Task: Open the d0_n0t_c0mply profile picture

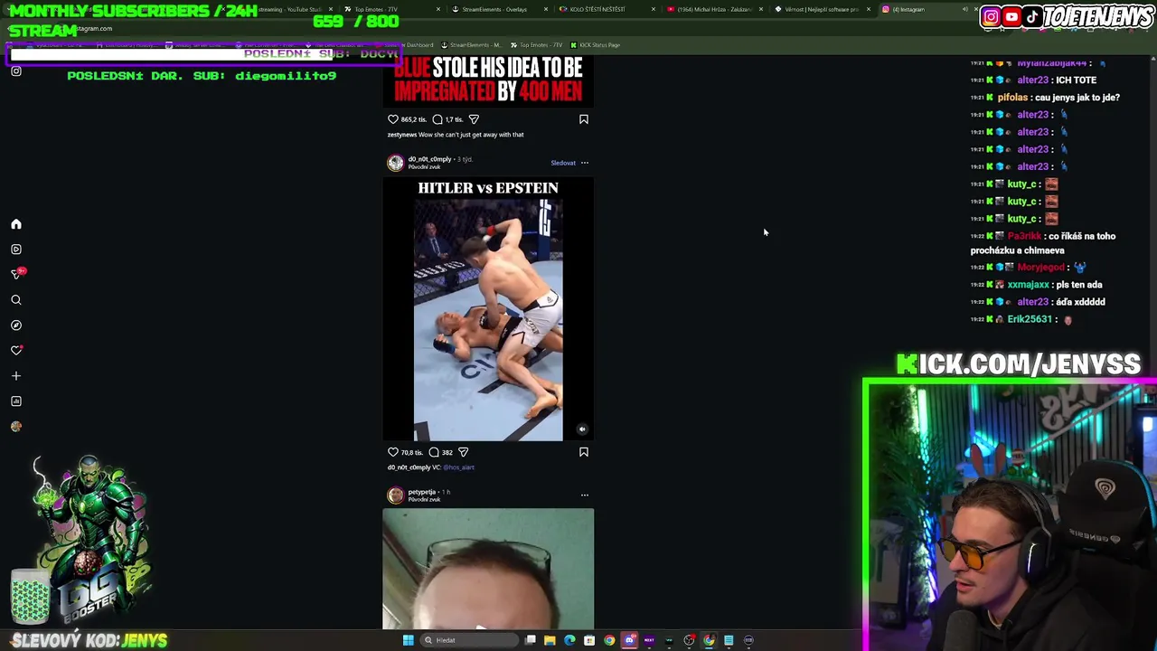Action: coord(396,163)
